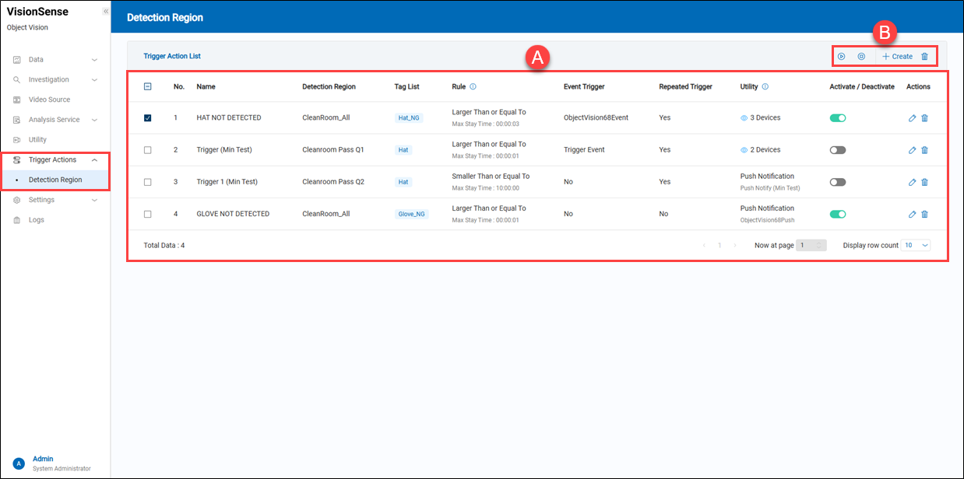This screenshot has width=964, height=479.
Task: Open the Display row count dropdown
Action: click(916, 245)
